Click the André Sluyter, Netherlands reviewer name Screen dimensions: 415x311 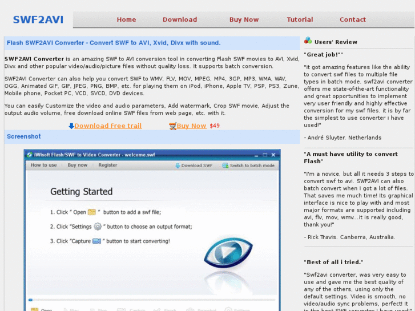(344, 138)
